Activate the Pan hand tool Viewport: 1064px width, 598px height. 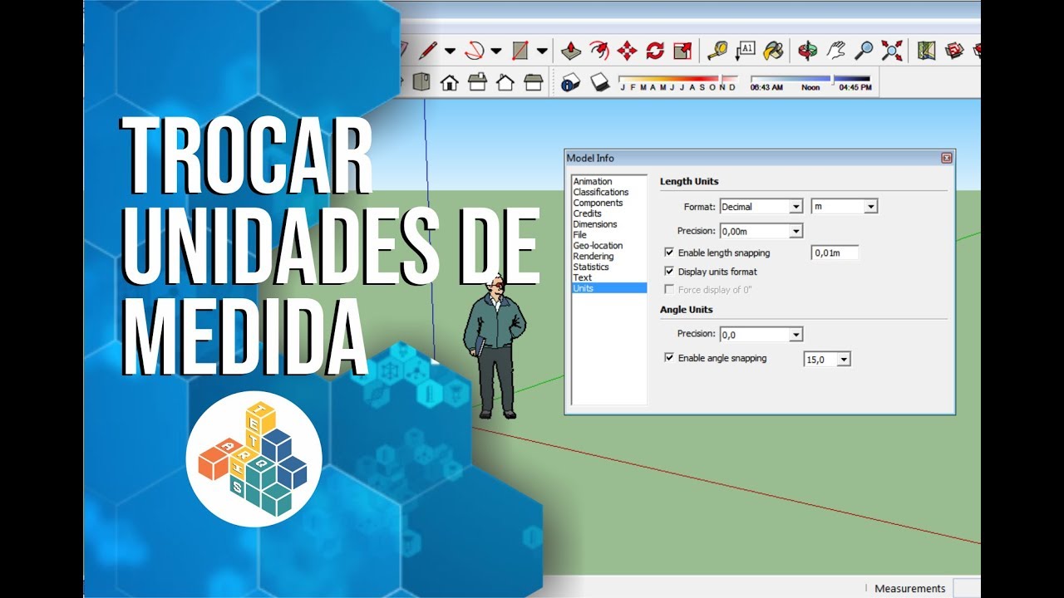835,51
